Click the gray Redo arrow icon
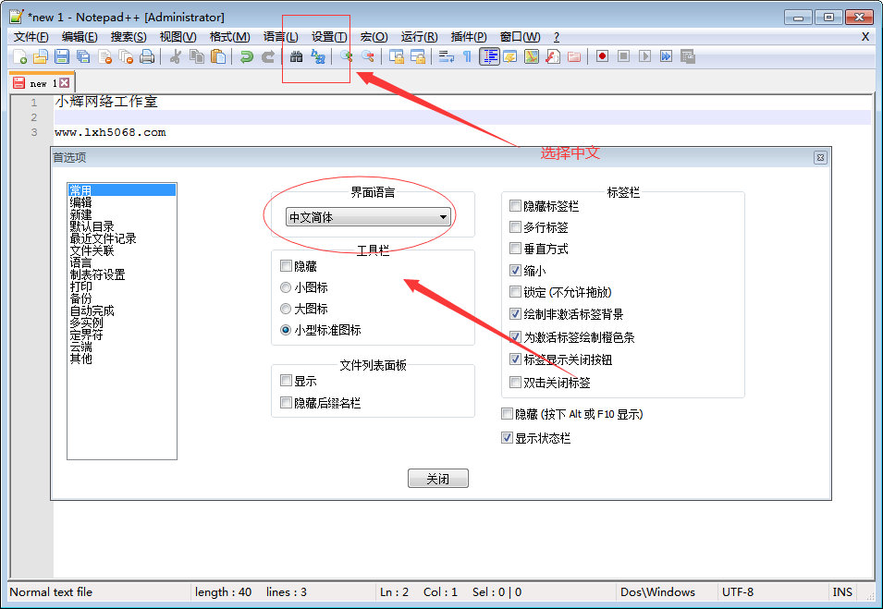883x609 pixels. 267,56
